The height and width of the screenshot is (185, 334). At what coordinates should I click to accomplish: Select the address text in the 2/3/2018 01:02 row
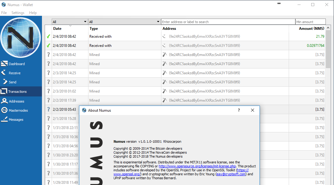point(205,91)
